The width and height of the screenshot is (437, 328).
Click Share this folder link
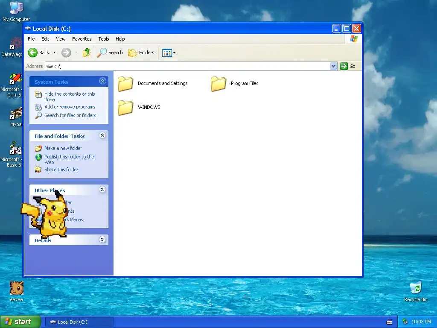point(61,170)
